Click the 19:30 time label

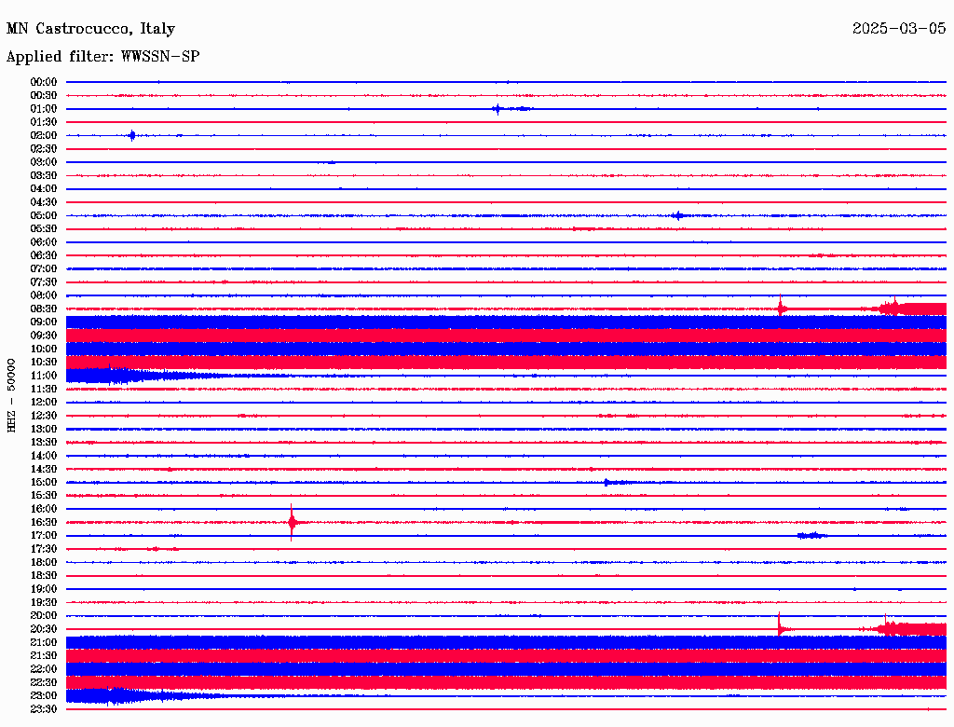(x=43, y=602)
